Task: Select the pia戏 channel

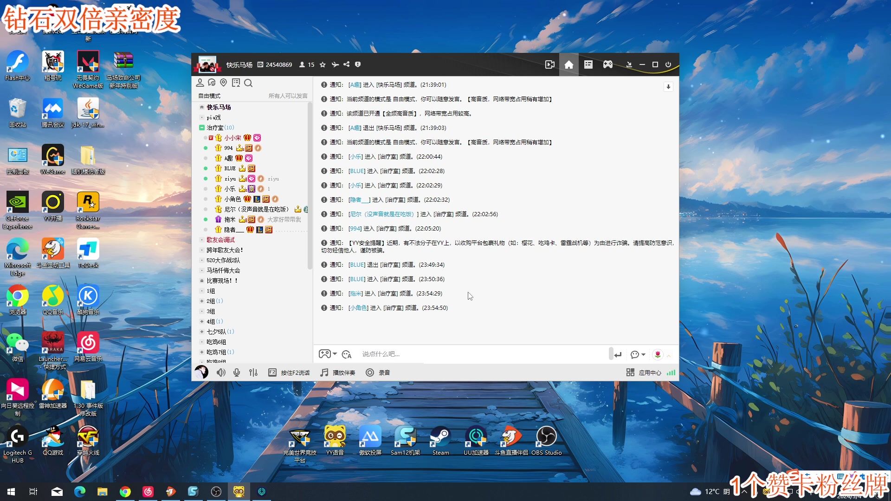Action: pos(213,117)
